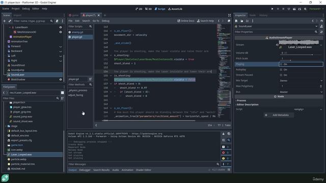Screen dimensions: 326x183
Task: Focus the Filter Methods field
Action: 80,85
